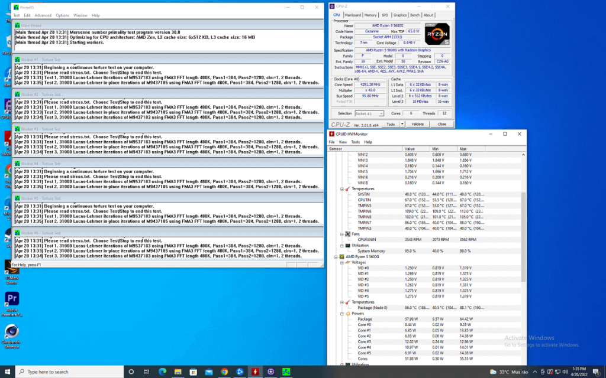The width and height of the screenshot is (606, 378).
Task: Collapse the AMD Ryzen 5 5600G node
Action: (336, 257)
